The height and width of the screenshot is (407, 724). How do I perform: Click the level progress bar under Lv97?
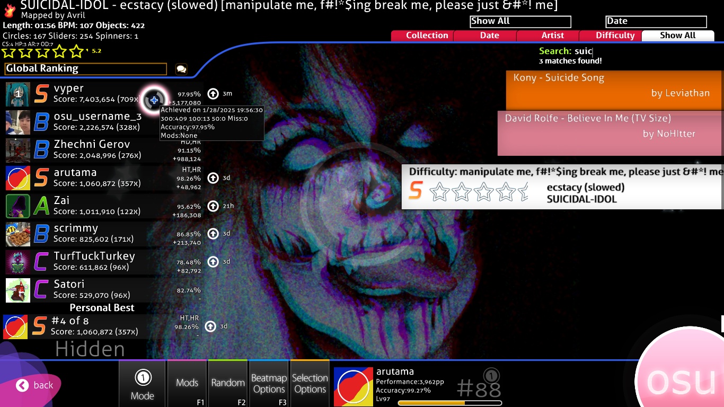[x=449, y=403]
